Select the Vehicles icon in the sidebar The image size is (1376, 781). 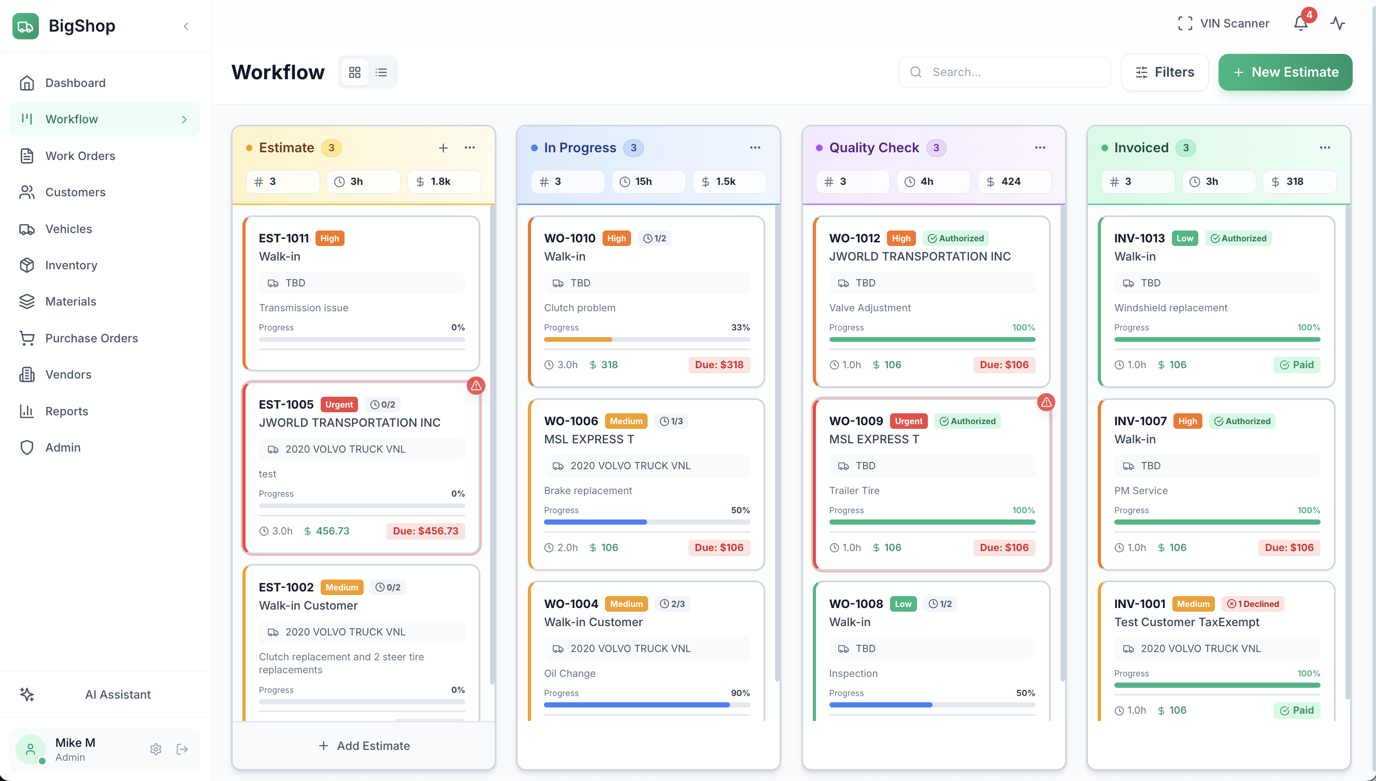28,229
